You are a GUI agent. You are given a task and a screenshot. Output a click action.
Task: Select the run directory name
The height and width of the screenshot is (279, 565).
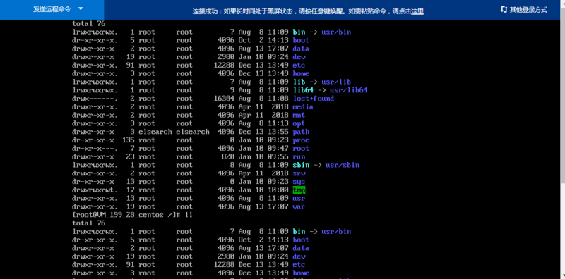[299, 156]
